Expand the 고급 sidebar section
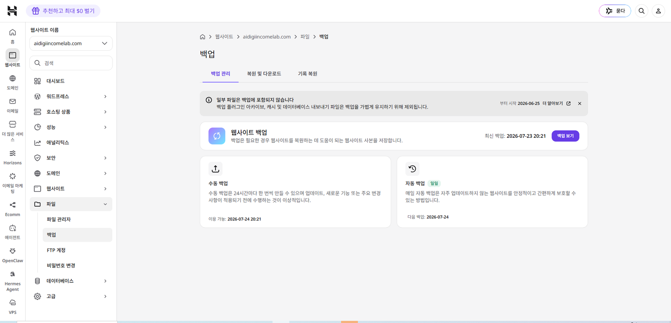The width and height of the screenshot is (671, 323). 71,297
